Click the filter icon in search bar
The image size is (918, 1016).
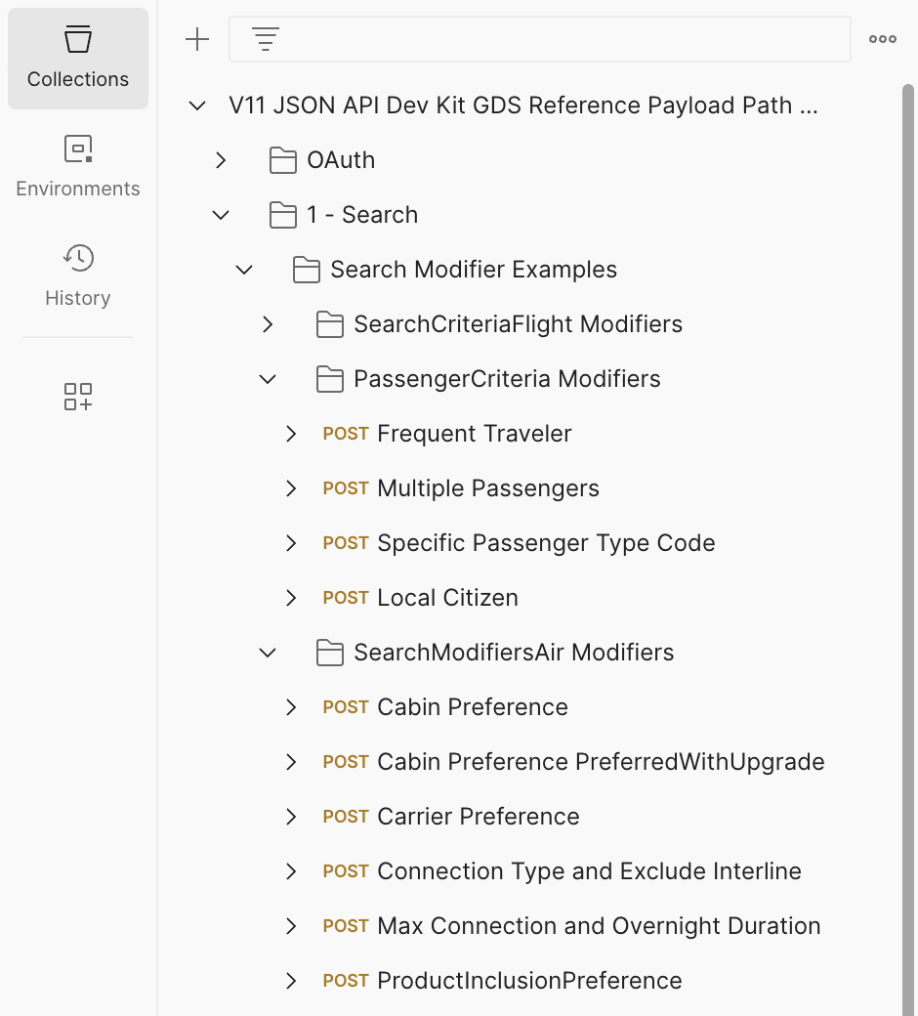[x=266, y=39]
